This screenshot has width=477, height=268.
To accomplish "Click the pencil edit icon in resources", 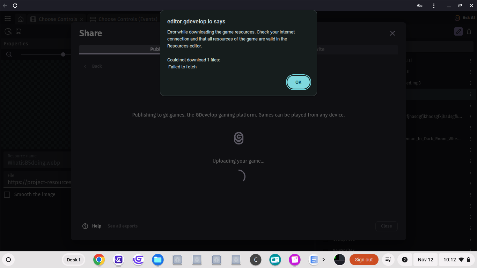I will click(x=458, y=31).
